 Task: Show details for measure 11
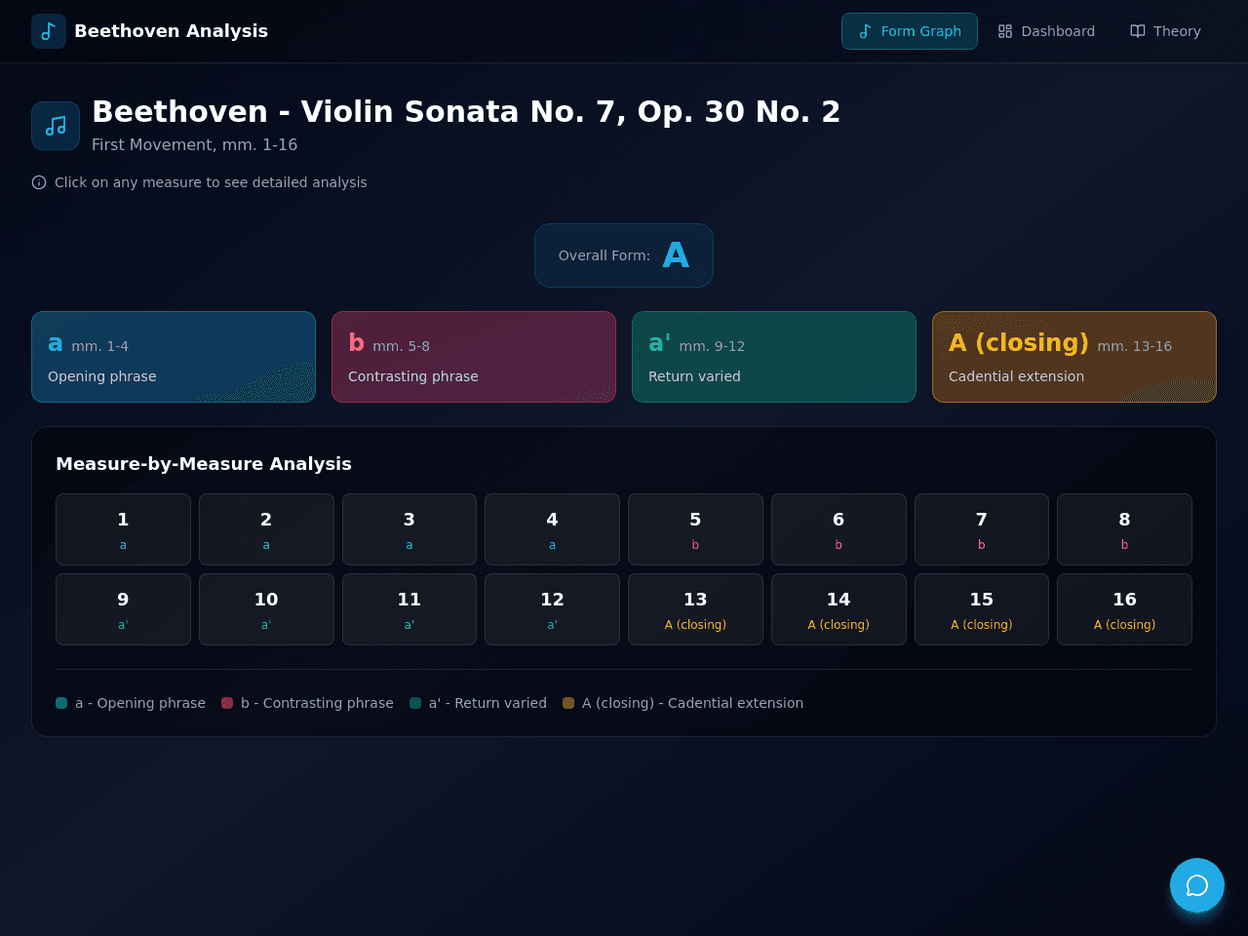tap(409, 609)
